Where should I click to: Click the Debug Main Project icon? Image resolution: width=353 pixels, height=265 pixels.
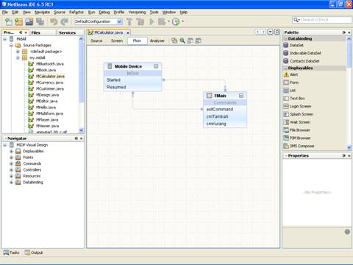click(x=162, y=21)
